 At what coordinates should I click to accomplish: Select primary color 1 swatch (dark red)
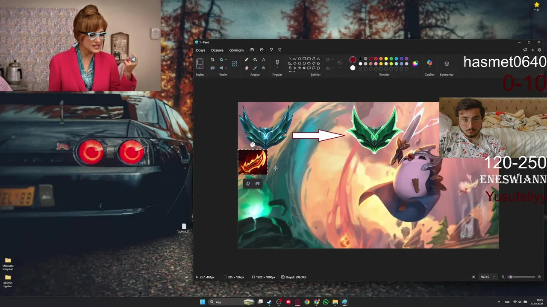point(353,60)
